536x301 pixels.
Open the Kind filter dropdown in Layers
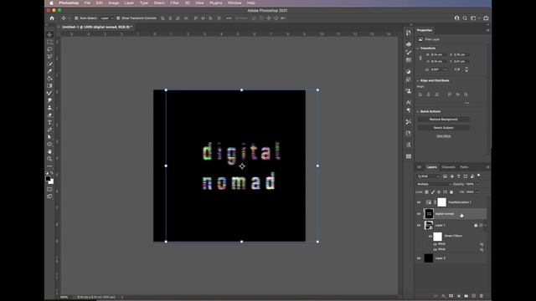[428, 176]
